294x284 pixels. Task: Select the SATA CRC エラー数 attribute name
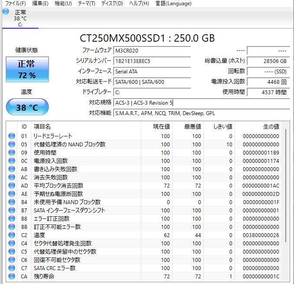tap(55, 268)
